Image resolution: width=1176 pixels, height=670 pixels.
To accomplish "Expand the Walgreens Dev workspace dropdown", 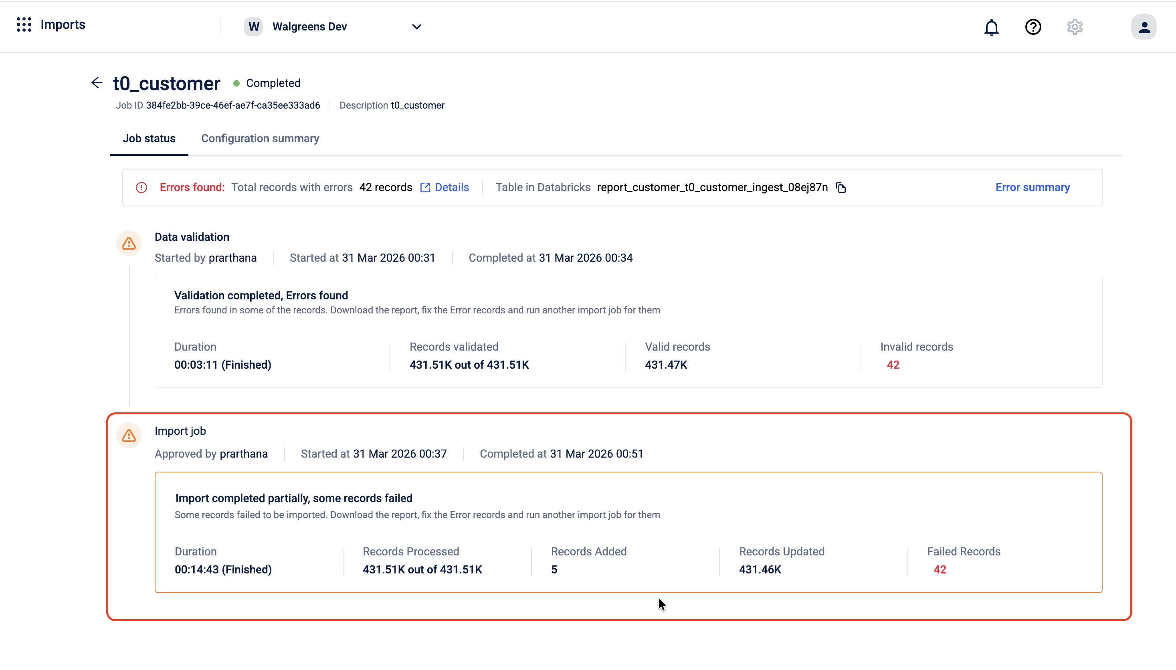I will pyautogui.click(x=416, y=27).
